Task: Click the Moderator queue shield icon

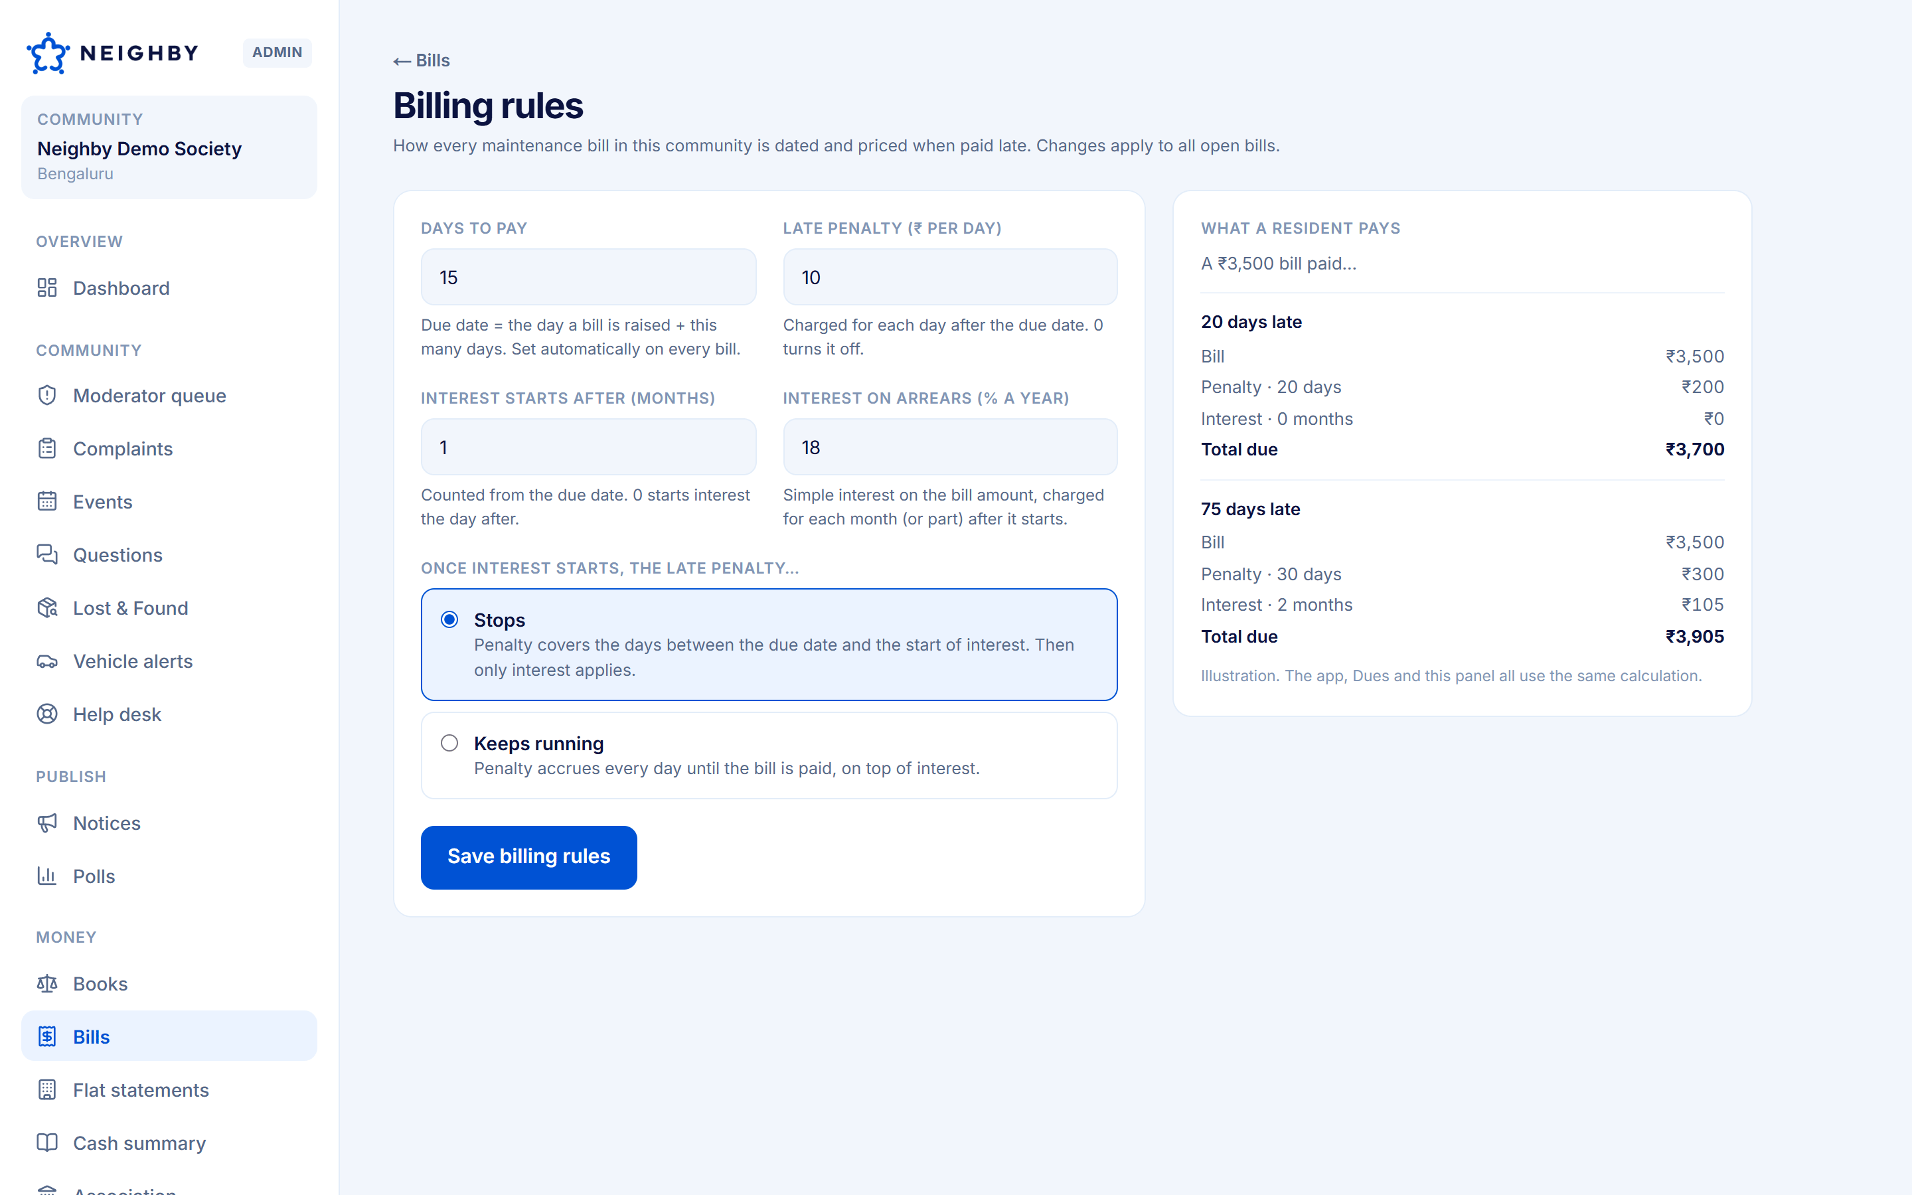Action: (47, 395)
